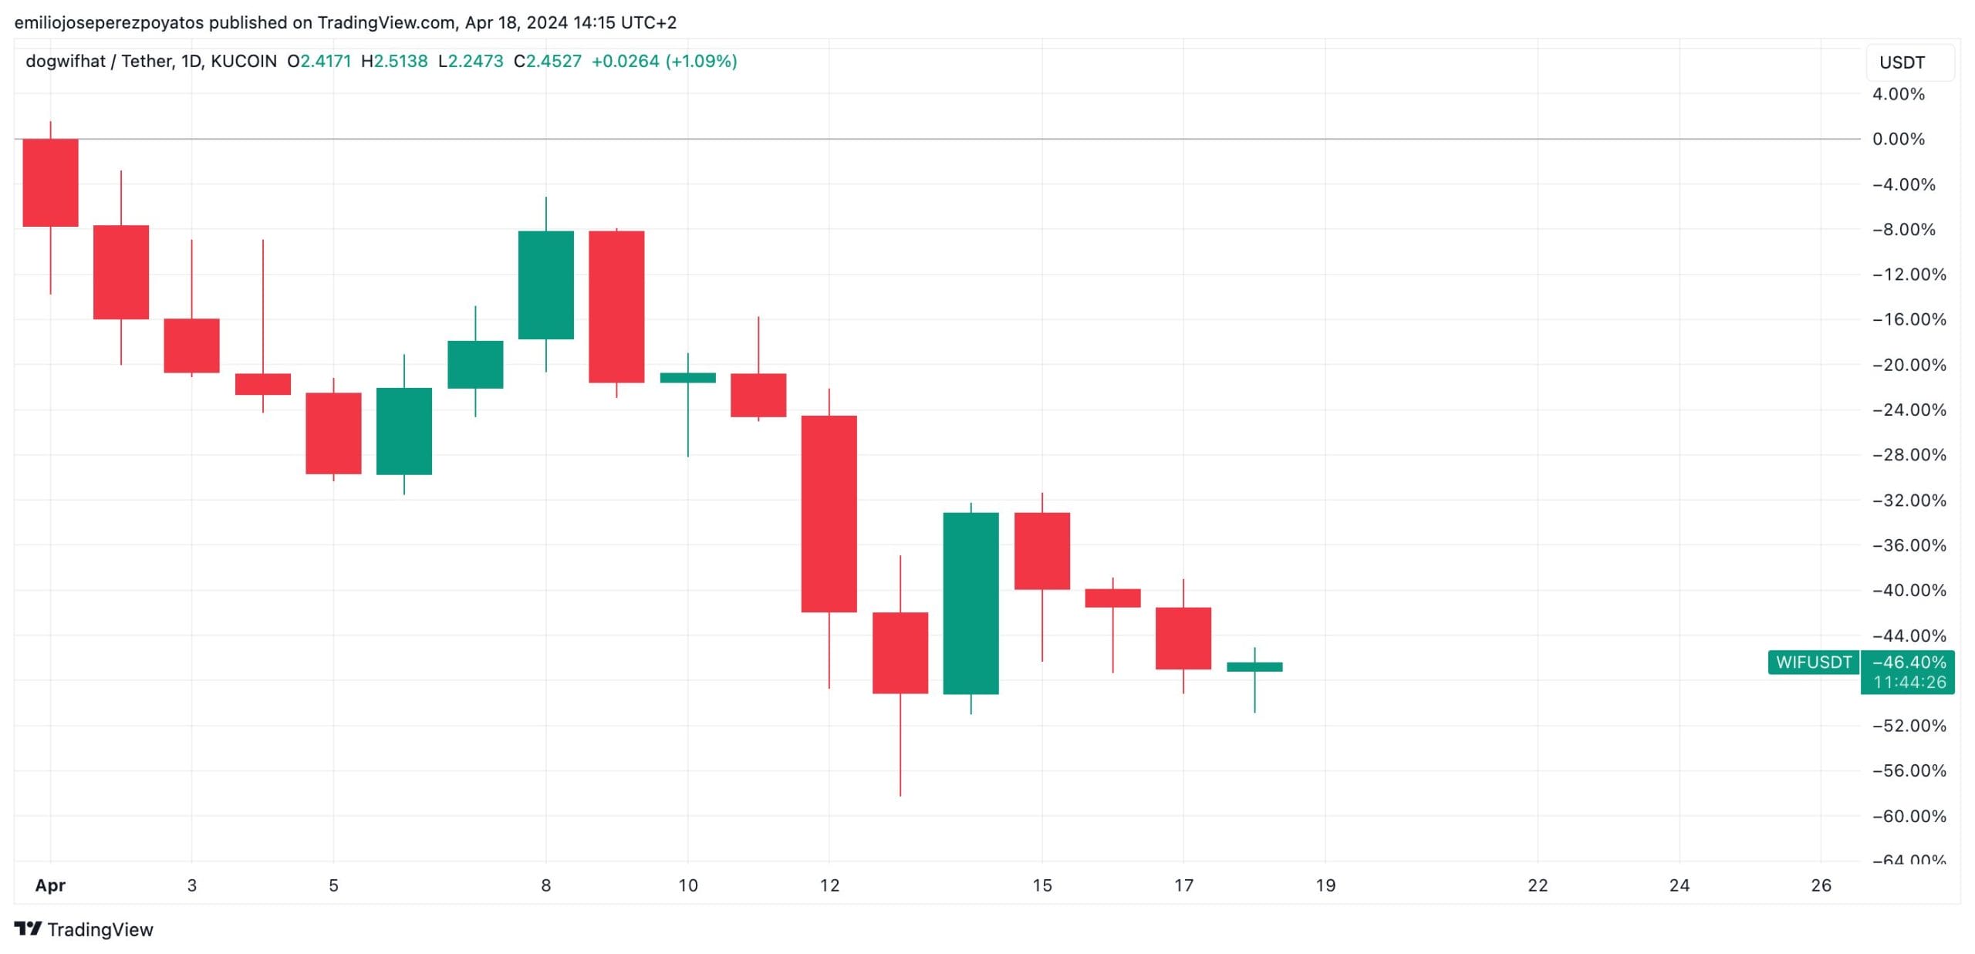
Task: Click date label 15 on the time axis
Action: 1042,885
